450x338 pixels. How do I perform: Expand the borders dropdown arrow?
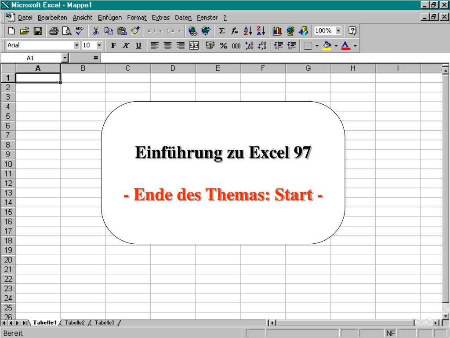(317, 45)
